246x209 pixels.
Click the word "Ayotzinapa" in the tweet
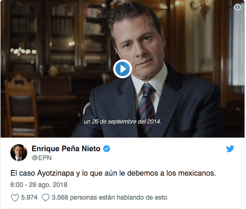55,173
